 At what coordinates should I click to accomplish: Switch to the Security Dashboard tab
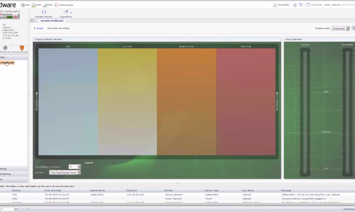click(51, 21)
